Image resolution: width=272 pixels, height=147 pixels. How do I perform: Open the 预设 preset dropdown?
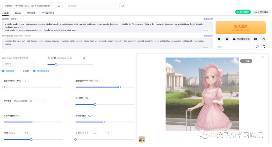234,47
